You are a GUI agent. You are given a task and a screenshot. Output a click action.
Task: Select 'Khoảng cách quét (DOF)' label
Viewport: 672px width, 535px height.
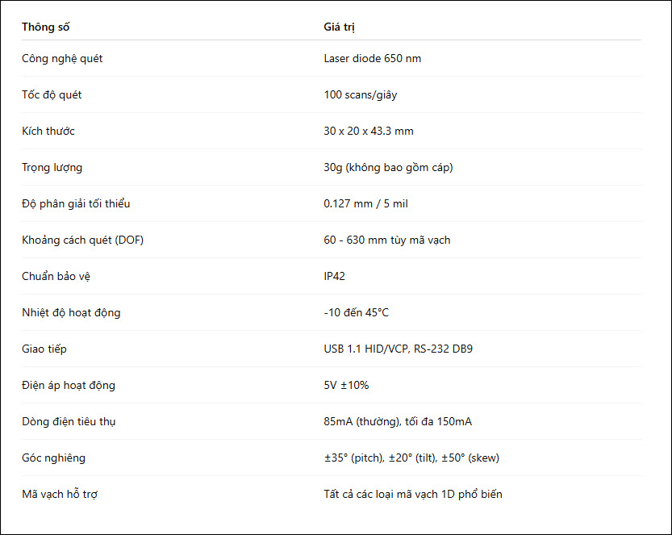click(83, 240)
